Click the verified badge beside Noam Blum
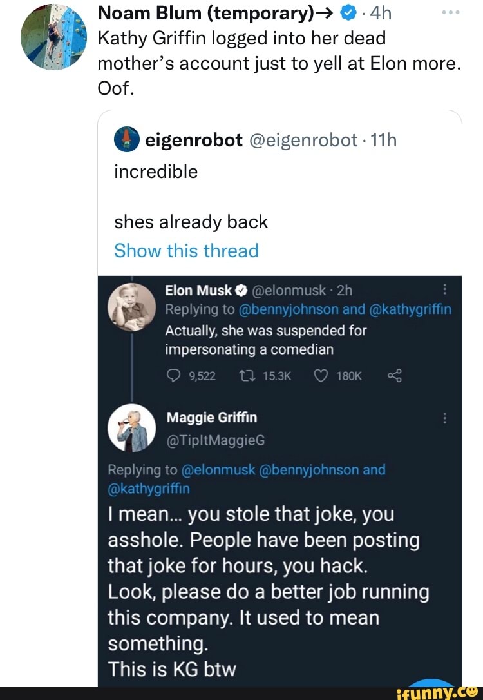483x700 pixels. tap(347, 12)
